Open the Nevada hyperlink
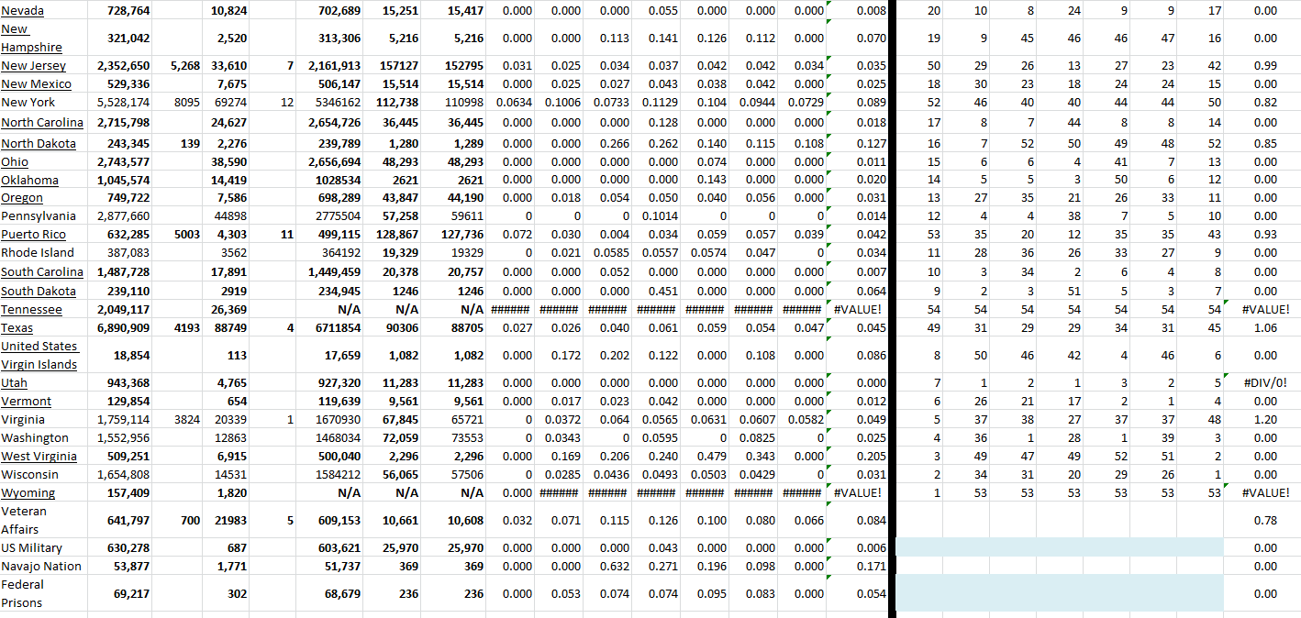1301x618 pixels. click(21, 10)
